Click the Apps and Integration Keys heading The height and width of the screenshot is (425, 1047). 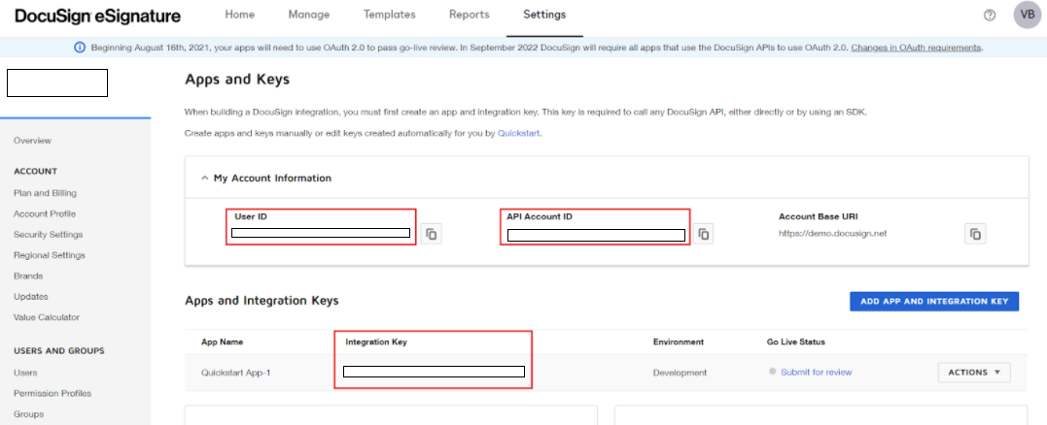point(262,301)
